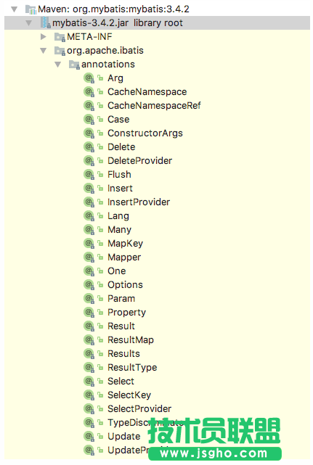Image resolution: width=313 pixels, height=465 pixels.
Task: Expand the META-INF folder arrow
Action: click(x=44, y=37)
